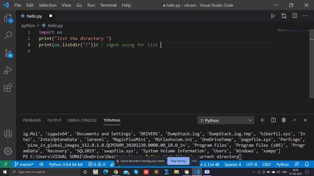This screenshot has height=176, width=314.
Task: Synchronize changes cloud icon in status bar
Action: (41, 164)
